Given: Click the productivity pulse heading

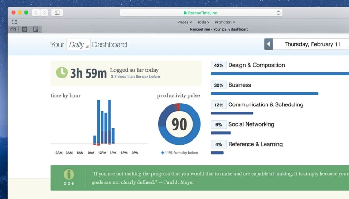Looking at the screenshot, I should coord(178,95).
